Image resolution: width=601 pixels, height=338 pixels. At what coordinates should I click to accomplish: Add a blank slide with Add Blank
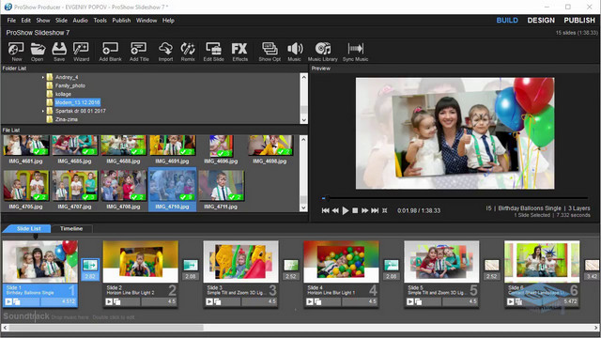click(x=110, y=52)
